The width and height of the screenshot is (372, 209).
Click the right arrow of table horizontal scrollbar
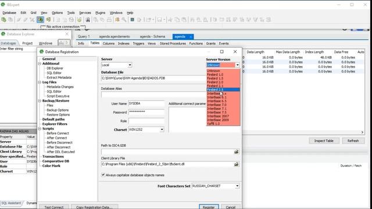(x=362, y=132)
